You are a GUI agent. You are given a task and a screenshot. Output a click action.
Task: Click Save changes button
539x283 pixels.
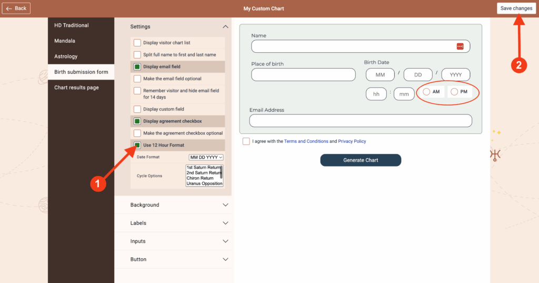click(x=515, y=8)
